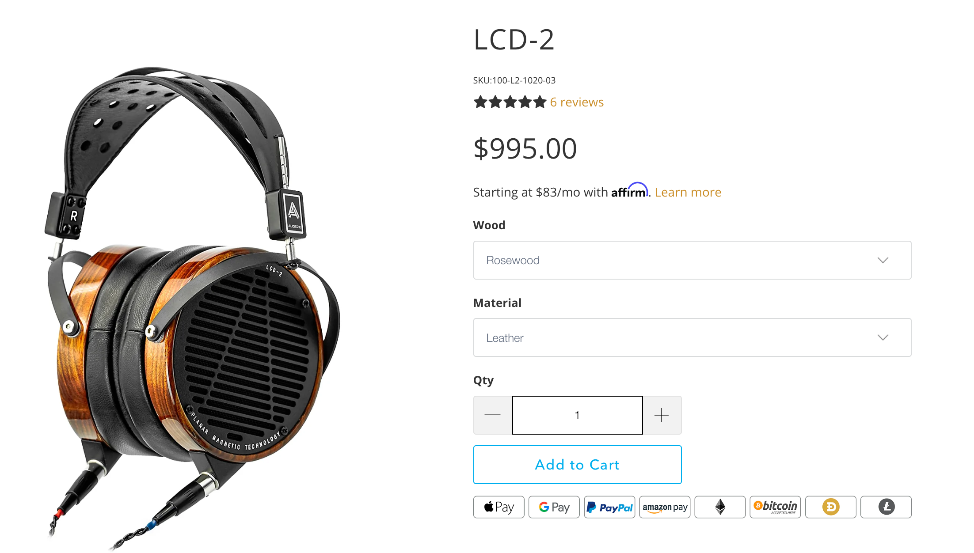Image resolution: width=974 pixels, height=553 pixels.
Task: Expand the chevron arrow in the Wood selector
Action: pos(883,260)
